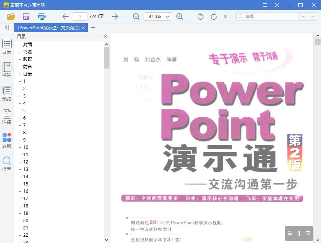Screen dimensions: 321x243
Task: Jump to chapter 1 in outline
Action: [x=24, y=81]
